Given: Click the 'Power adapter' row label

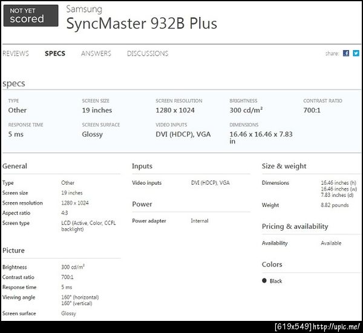Looking at the screenshot, I should (149, 221).
